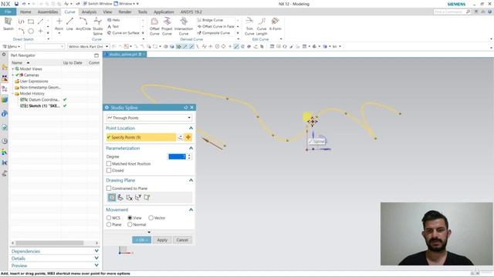
Task: Select the Composite Curve command
Action: [x=214, y=32]
